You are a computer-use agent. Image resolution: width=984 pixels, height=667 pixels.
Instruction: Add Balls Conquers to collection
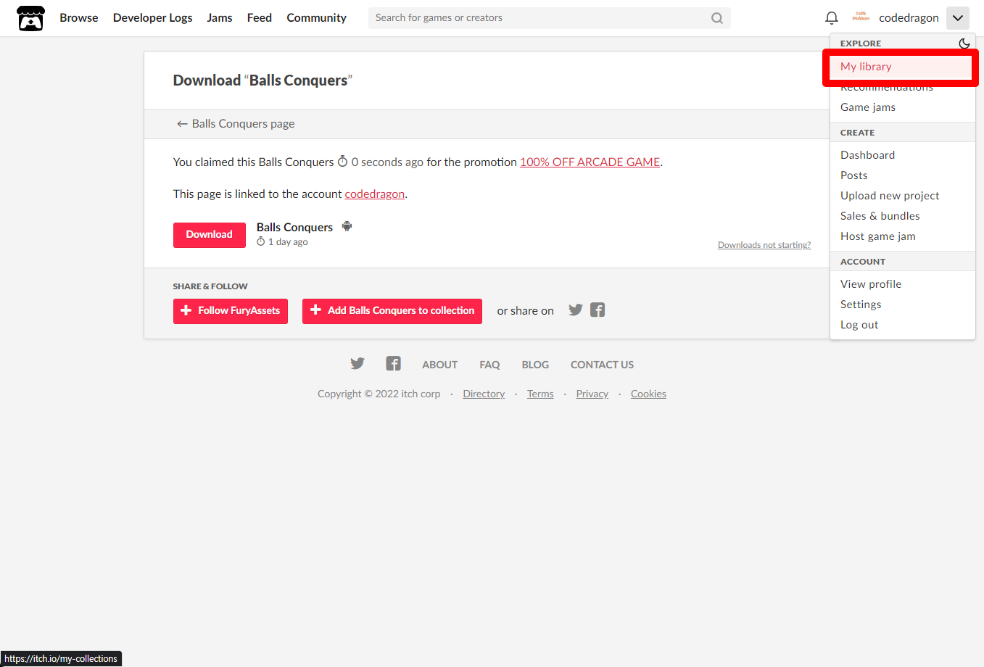392,311
